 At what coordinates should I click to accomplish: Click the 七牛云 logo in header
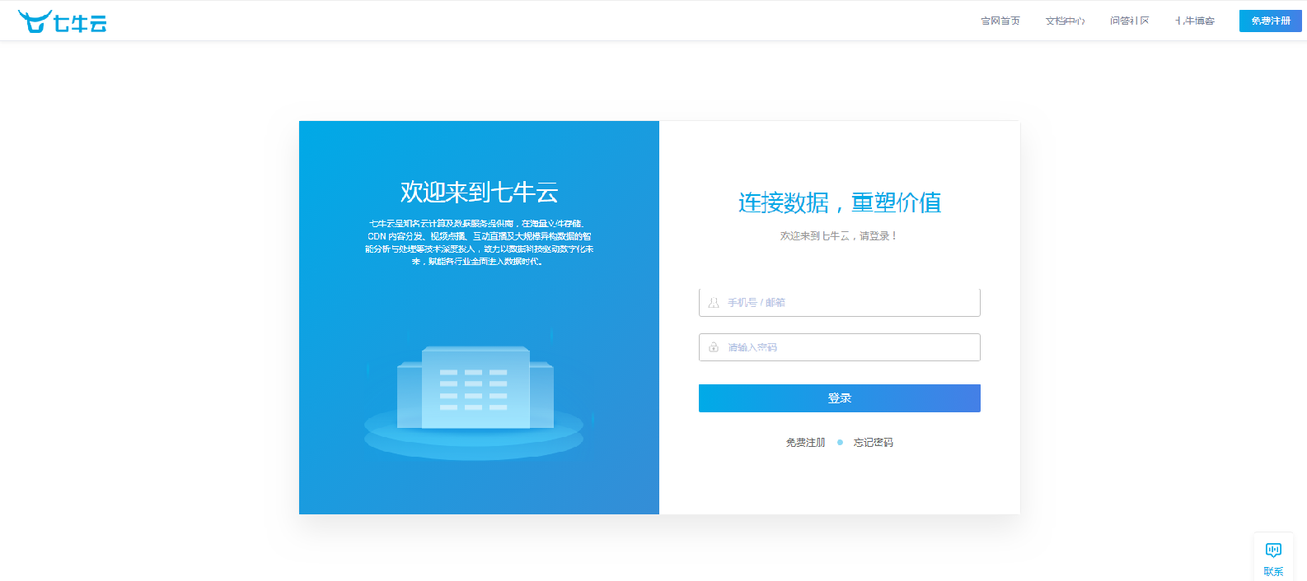(63, 21)
